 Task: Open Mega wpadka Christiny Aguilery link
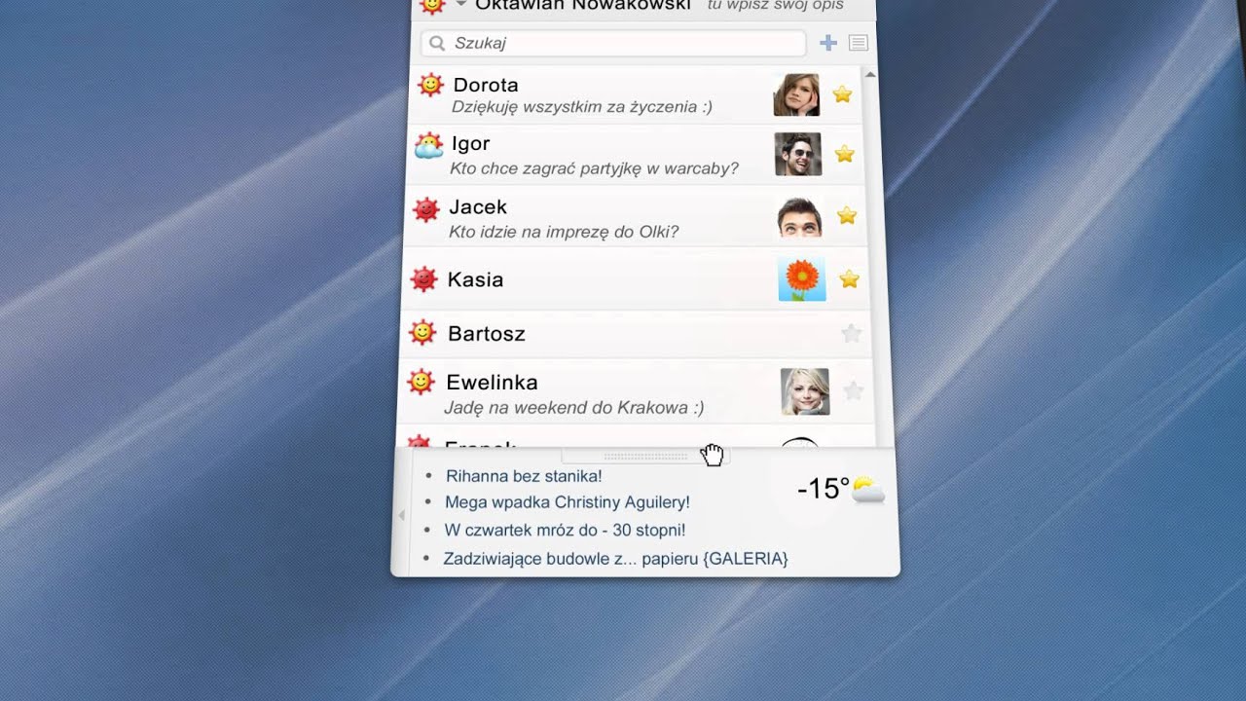(567, 502)
